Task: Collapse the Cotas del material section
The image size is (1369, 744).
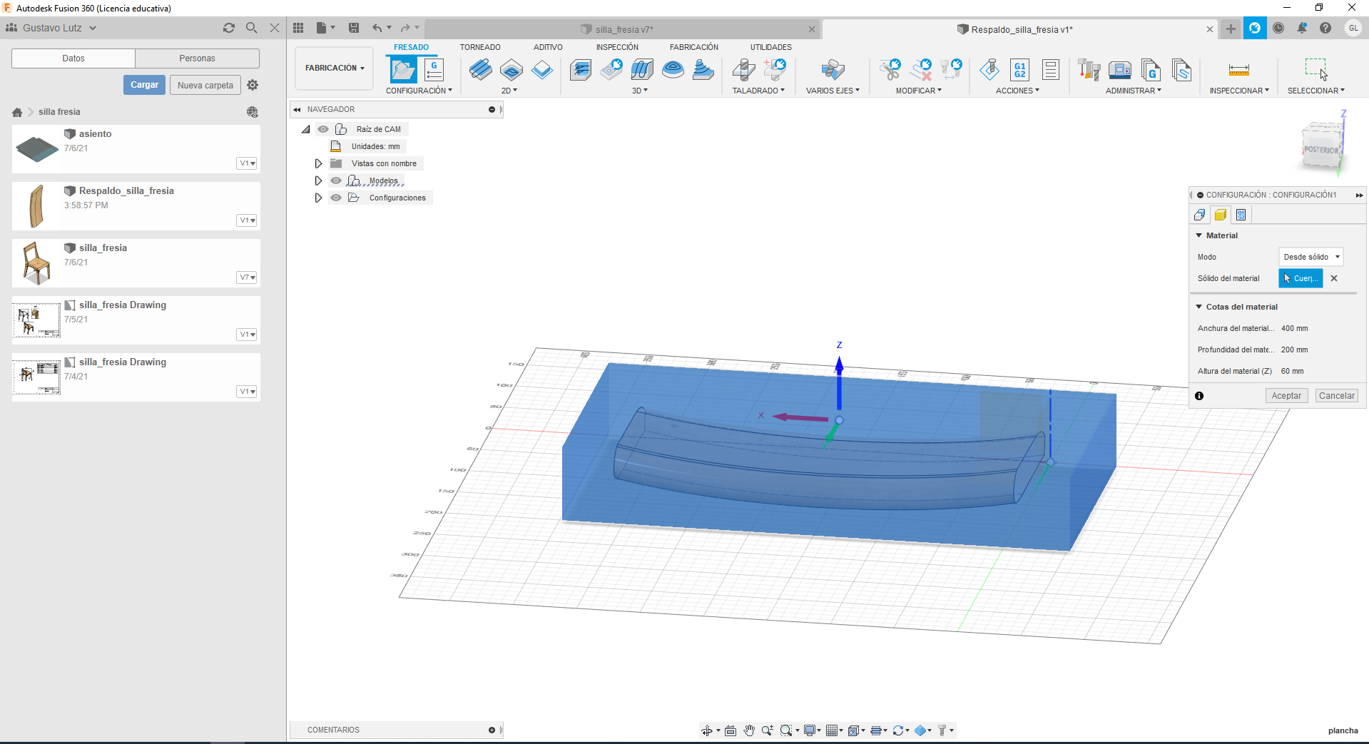Action: (1199, 307)
